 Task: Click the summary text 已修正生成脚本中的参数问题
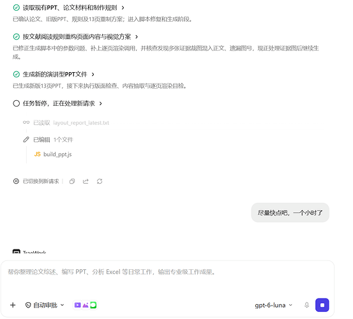coord(166,52)
